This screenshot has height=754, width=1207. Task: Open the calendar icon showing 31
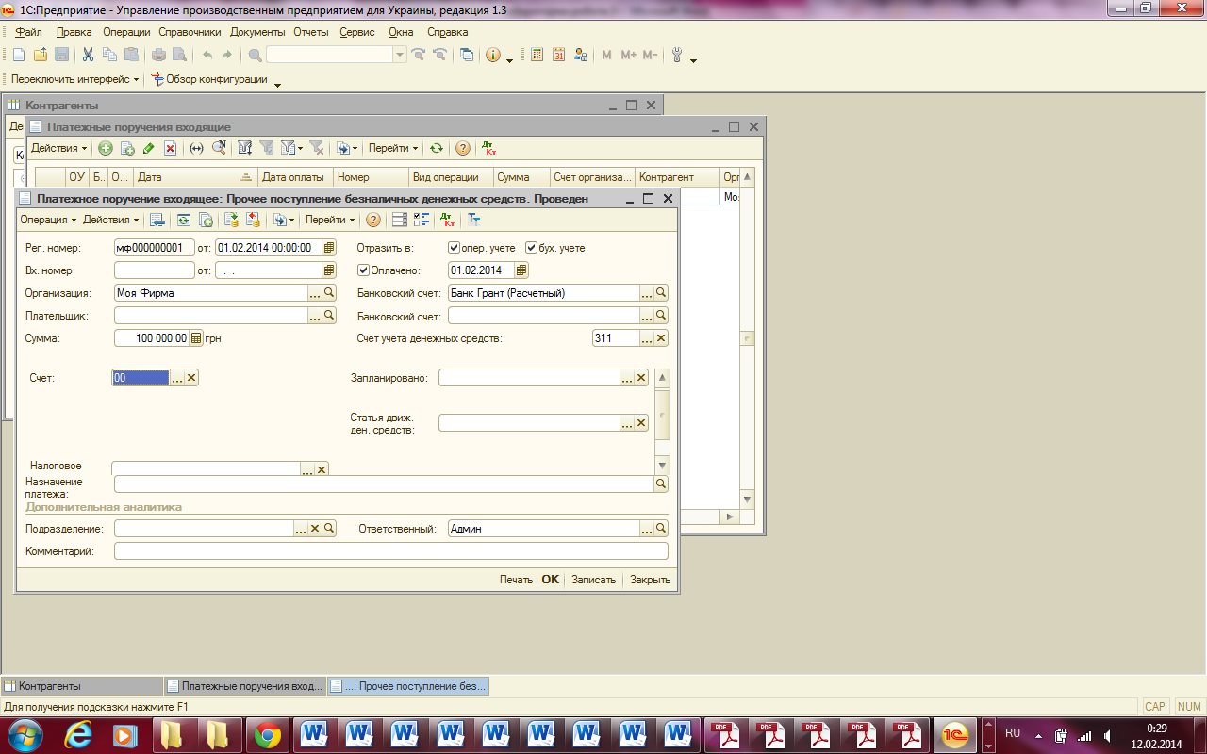[x=558, y=55]
